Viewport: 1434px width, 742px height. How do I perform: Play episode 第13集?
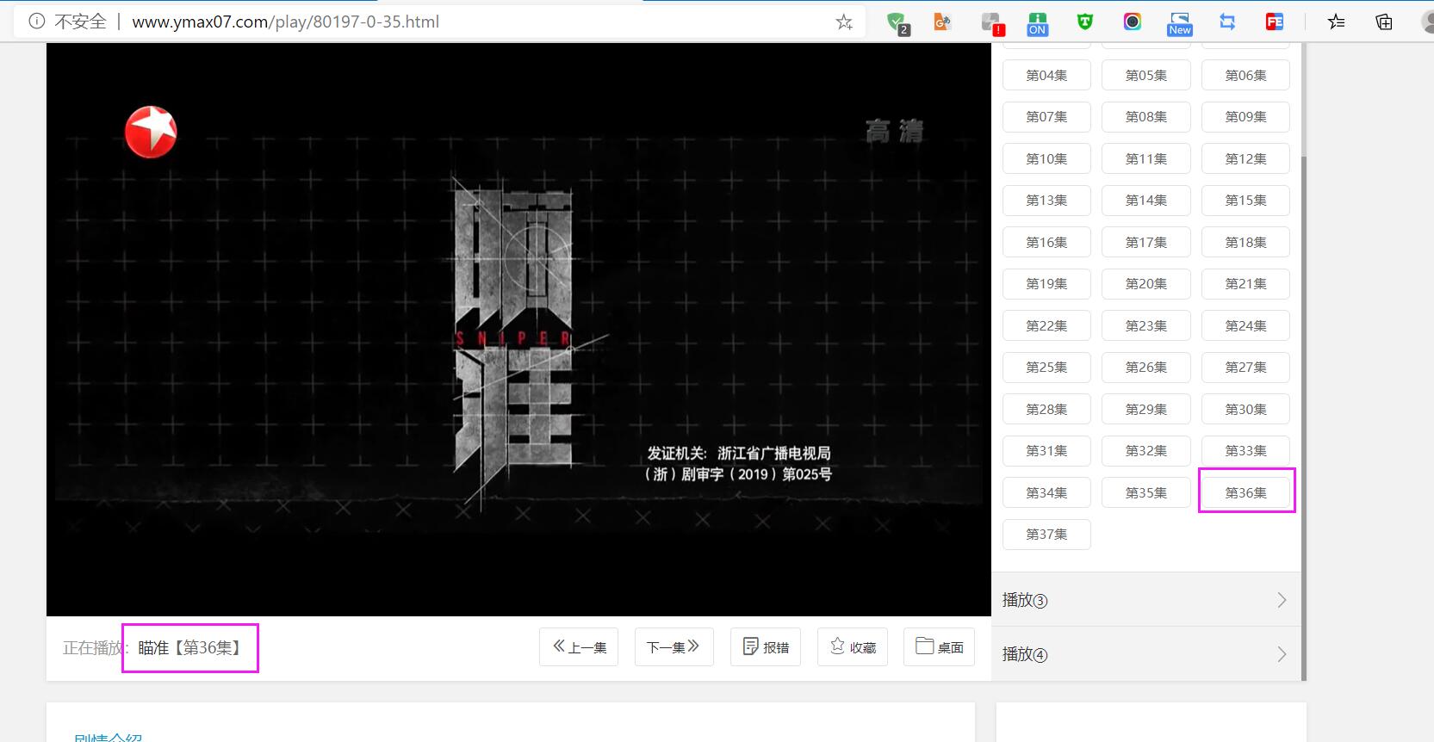(1046, 200)
